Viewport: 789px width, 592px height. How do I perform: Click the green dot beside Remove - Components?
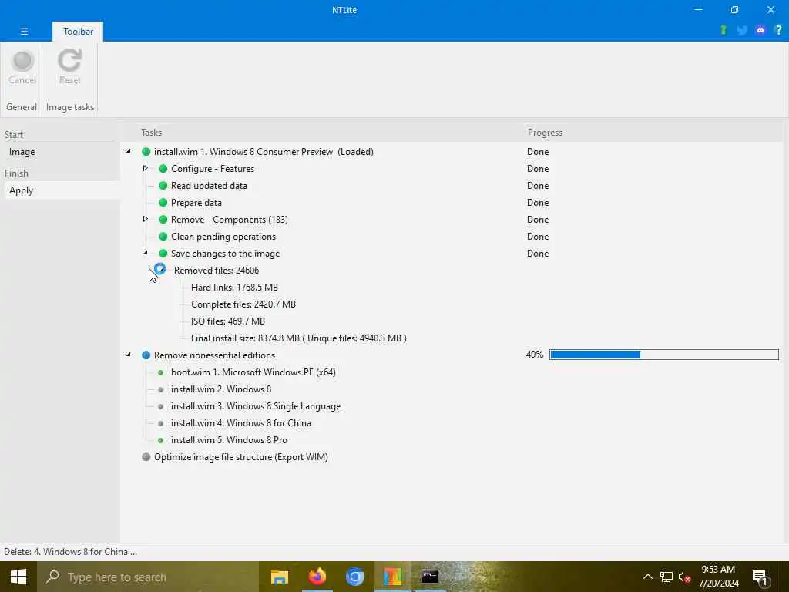click(x=163, y=220)
